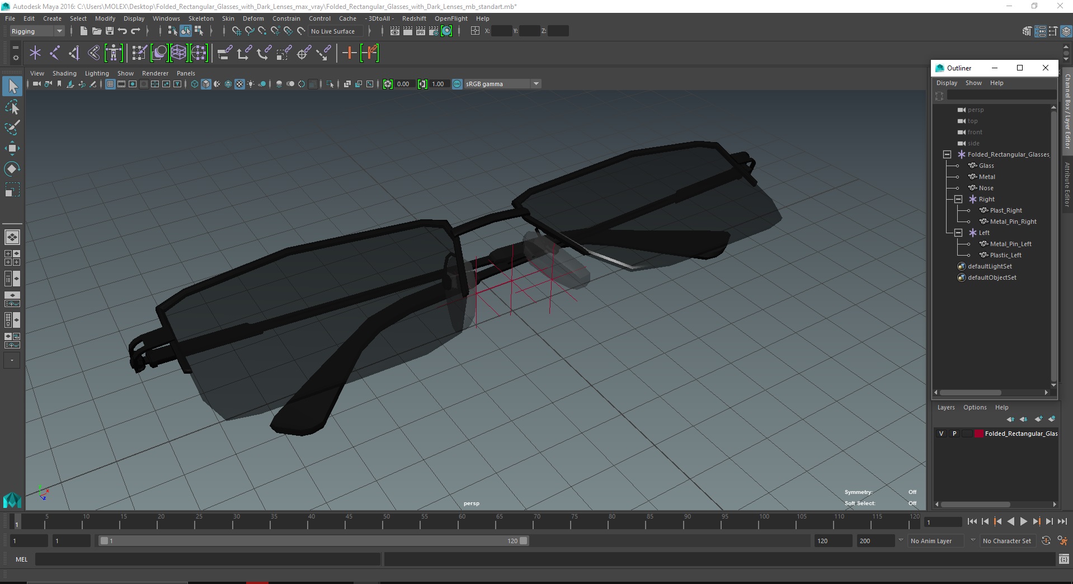Click the play backwards button
The image size is (1073, 584).
1010,521
